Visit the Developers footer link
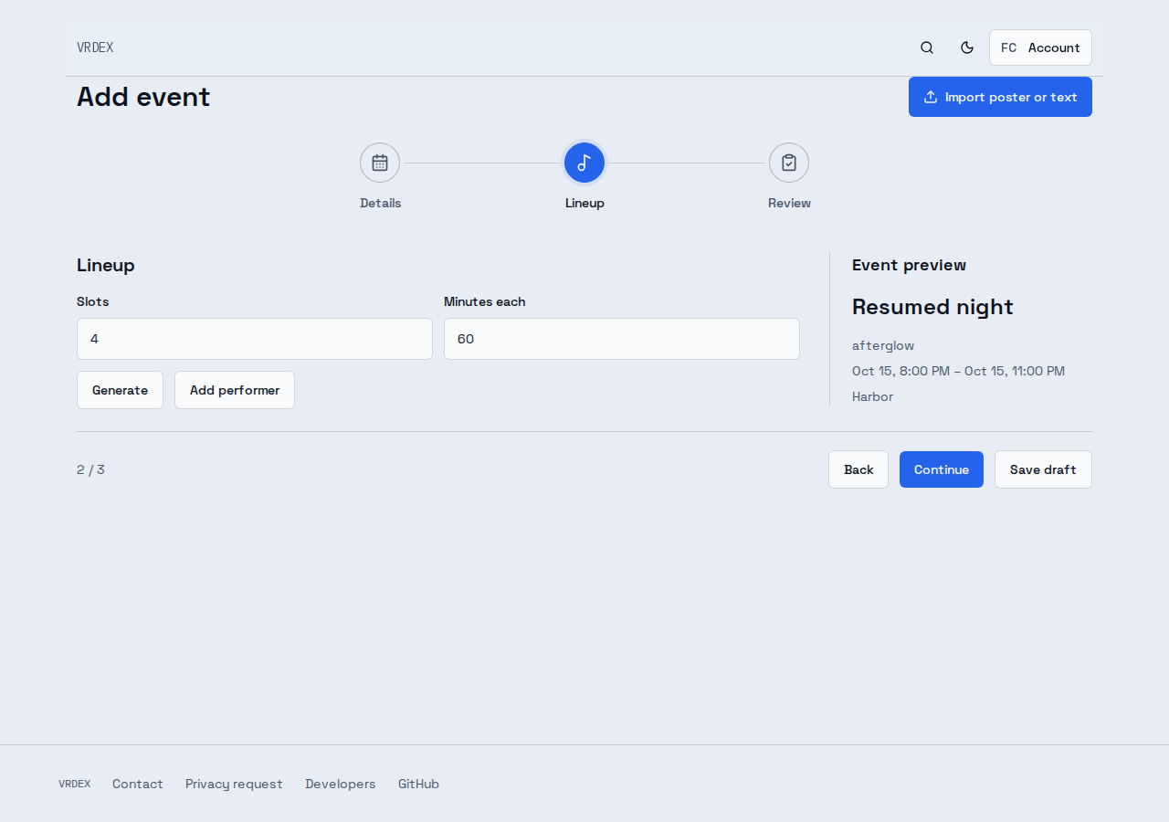Screen dimensions: 1169x822 (341, 784)
